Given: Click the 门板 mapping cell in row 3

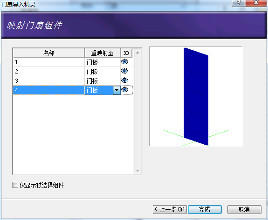Looking at the screenshot, I should click(x=103, y=80).
